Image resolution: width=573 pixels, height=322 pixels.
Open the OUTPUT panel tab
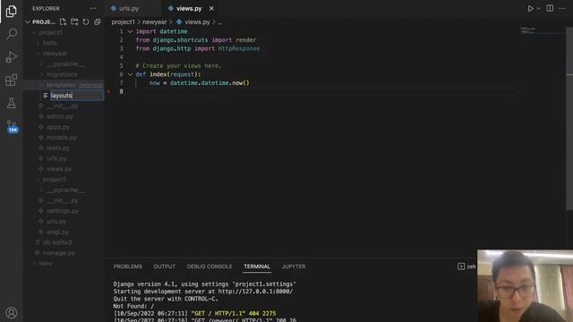(x=165, y=267)
